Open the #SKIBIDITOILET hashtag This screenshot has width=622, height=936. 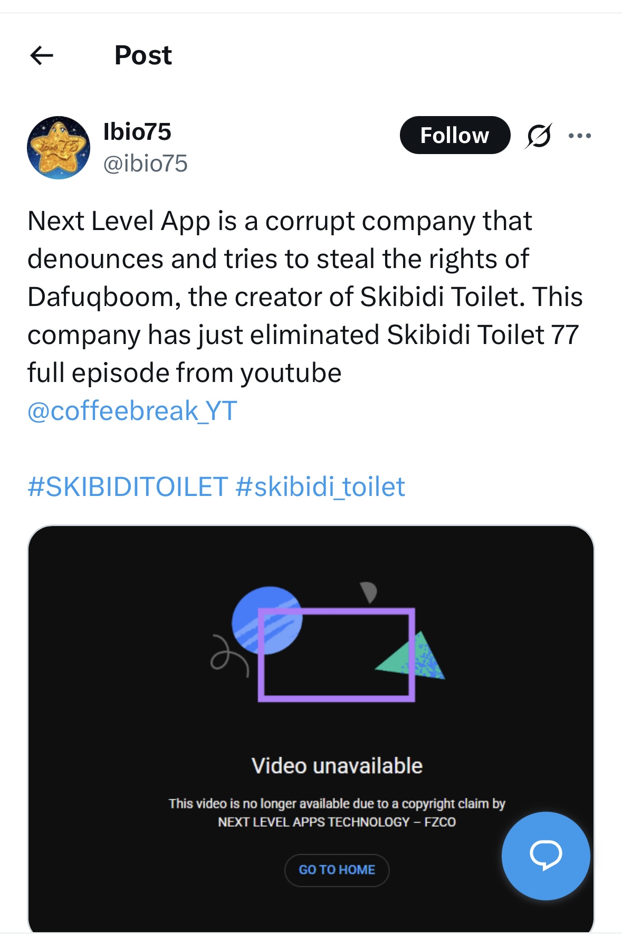pyautogui.click(x=128, y=486)
